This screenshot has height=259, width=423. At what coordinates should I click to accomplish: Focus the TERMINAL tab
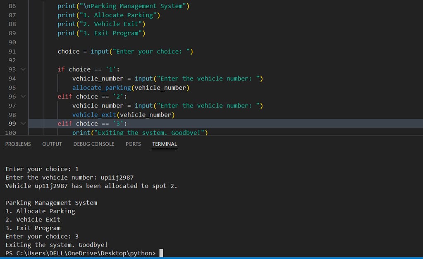[x=164, y=144]
